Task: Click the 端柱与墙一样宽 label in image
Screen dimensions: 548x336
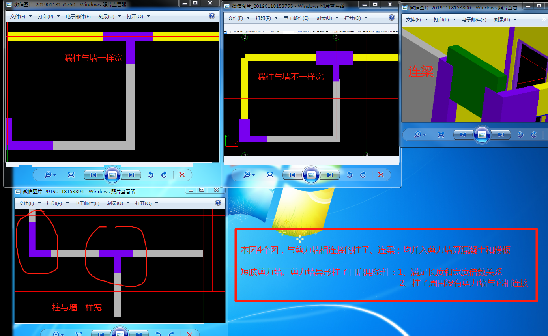Action: click(94, 58)
